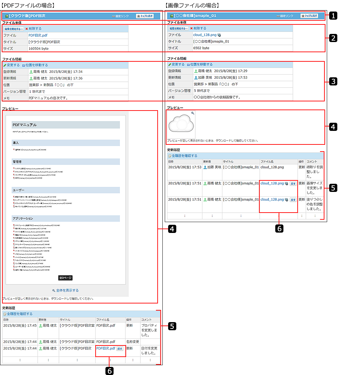Open PDF目次.pdf link in the 日付を変更しました history row
The width and height of the screenshot is (339, 375).
coord(106,349)
